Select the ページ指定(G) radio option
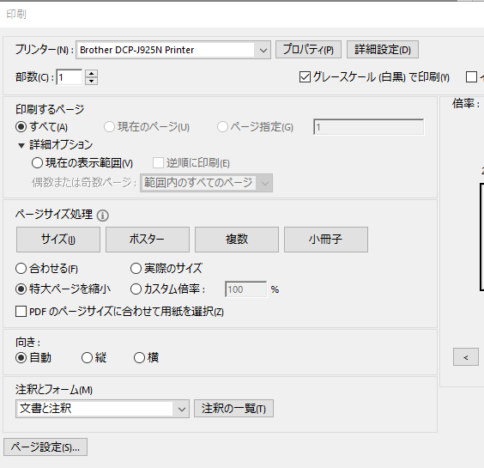 coord(222,126)
